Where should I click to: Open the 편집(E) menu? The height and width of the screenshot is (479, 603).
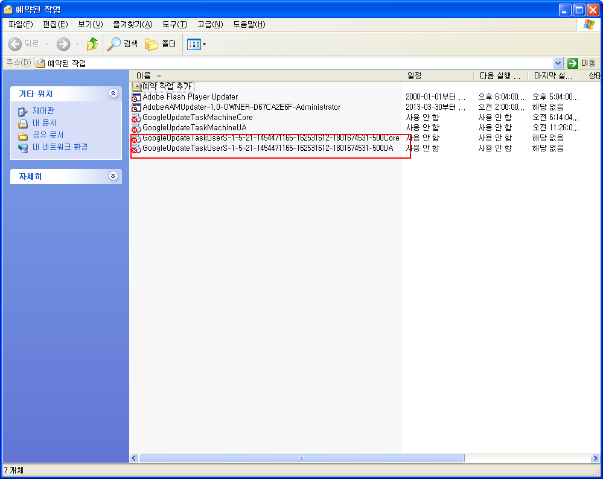pos(56,25)
